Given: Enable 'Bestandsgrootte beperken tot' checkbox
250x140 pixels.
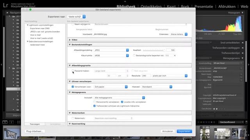Looking at the screenshot, I should pos(134,55).
